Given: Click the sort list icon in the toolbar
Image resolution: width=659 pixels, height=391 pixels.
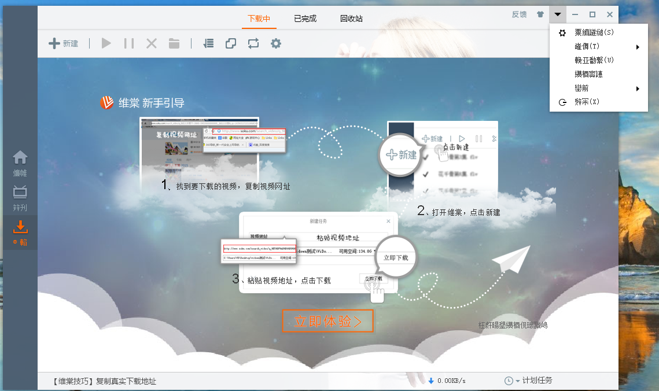Looking at the screenshot, I should click(208, 43).
